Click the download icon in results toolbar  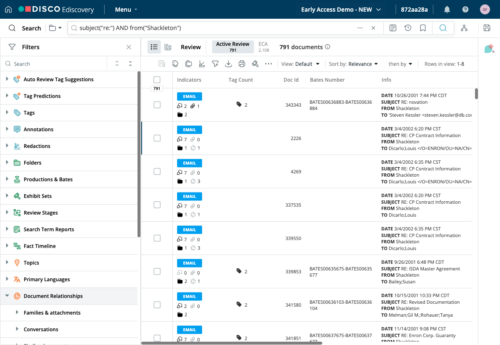[x=228, y=64]
